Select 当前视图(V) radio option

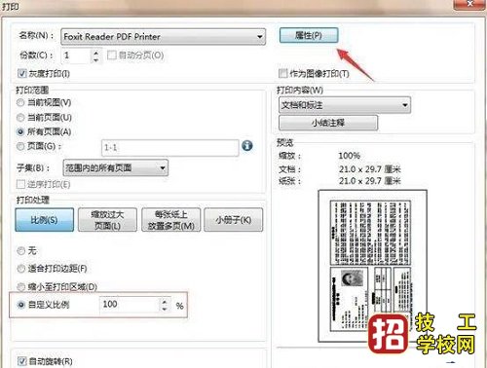20,102
